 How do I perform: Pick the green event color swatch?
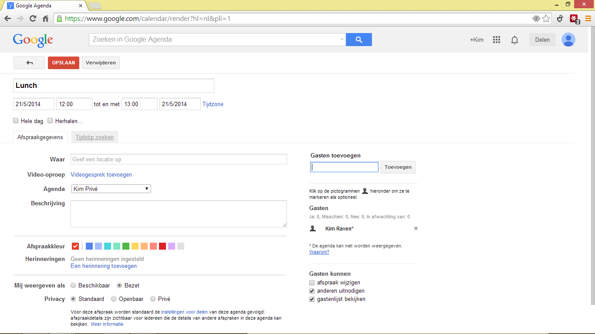pyautogui.click(x=126, y=246)
